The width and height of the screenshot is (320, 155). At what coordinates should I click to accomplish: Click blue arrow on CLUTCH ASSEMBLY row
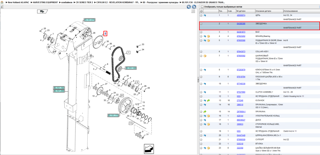205,92
